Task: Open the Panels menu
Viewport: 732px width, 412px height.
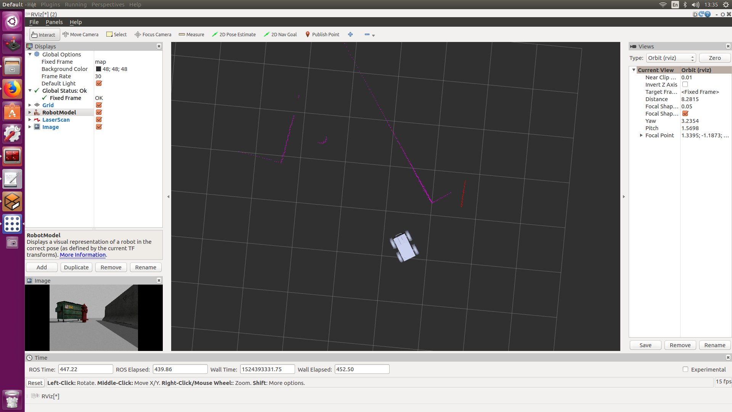Action: click(54, 22)
